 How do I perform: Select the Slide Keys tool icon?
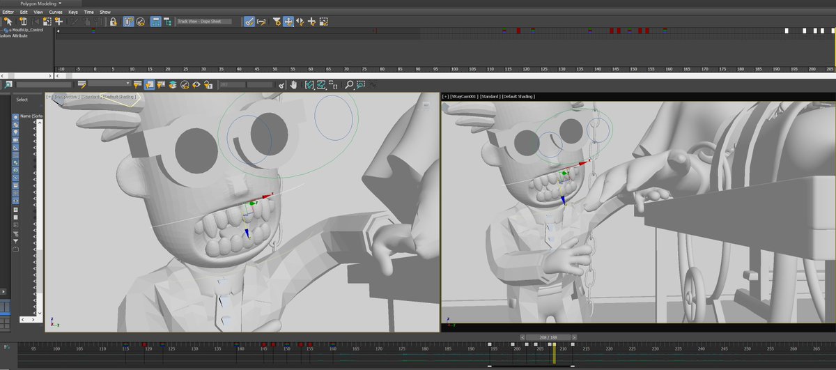(300, 22)
